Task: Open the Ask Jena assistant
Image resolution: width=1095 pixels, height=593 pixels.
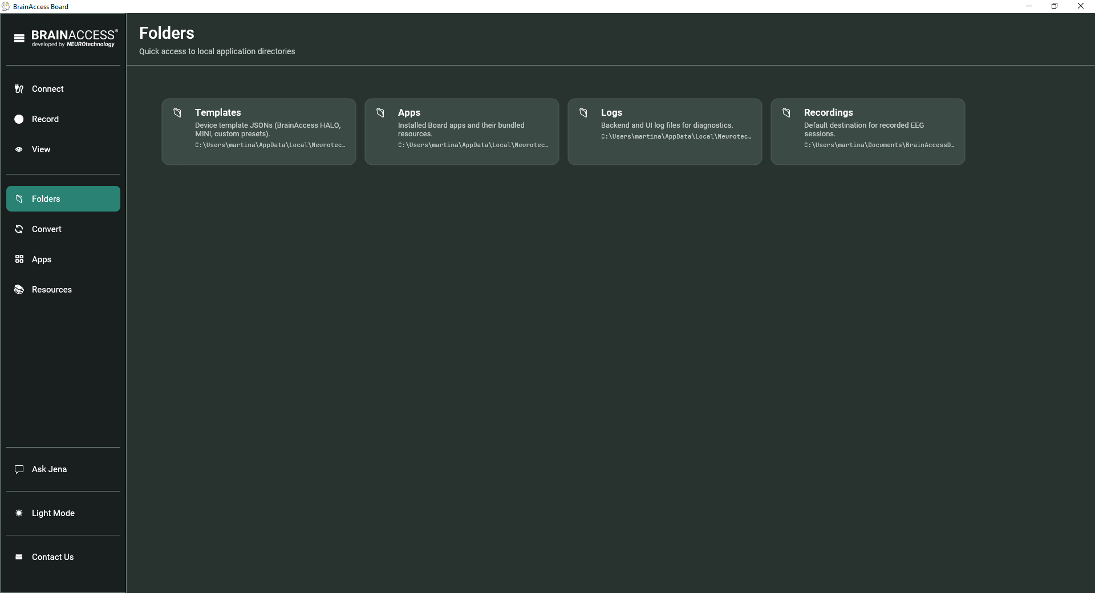Action: coord(63,469)
